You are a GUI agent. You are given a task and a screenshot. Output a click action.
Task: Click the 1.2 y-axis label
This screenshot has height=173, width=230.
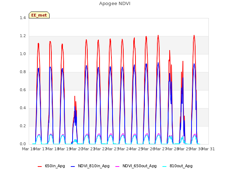coord(23,36)
